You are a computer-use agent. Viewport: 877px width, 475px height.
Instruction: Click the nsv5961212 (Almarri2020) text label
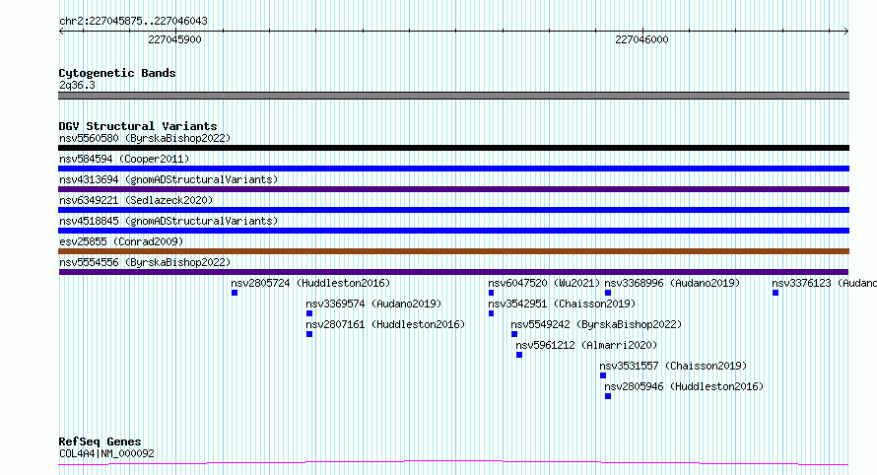586,345
